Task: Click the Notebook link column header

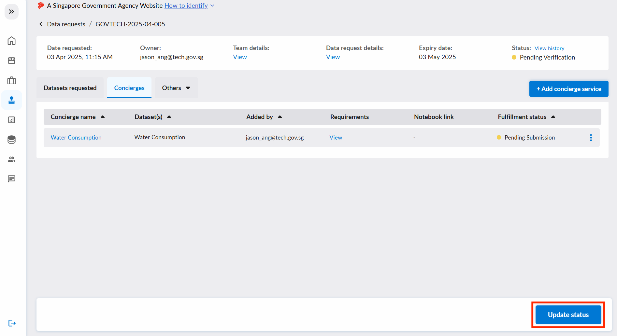Action: coord(434,117)
